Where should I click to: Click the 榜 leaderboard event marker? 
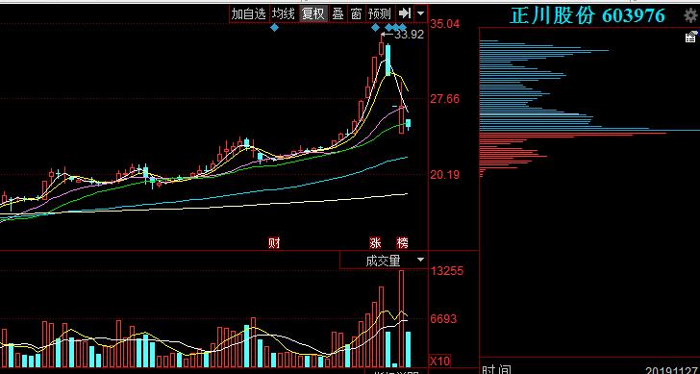pyautogui.click(x=403, y=243)
